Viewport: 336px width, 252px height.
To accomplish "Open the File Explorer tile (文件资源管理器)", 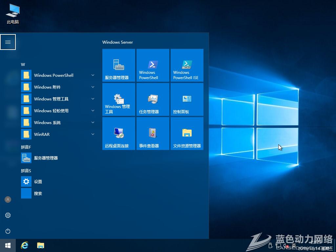I will tap(187, 134).
